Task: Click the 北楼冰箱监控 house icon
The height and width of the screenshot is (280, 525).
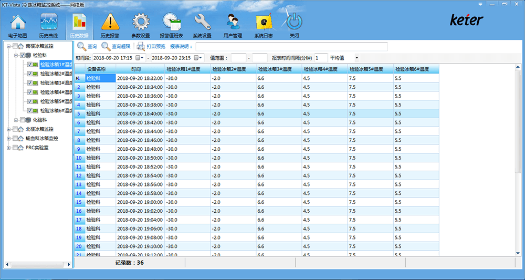Action: 21,129
